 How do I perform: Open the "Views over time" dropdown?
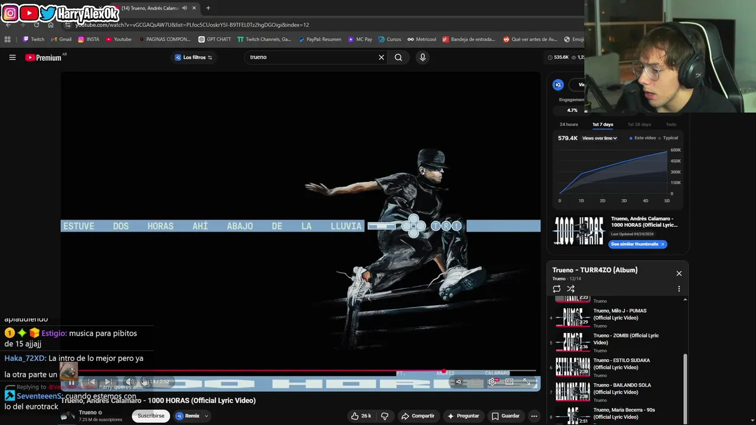coord(599,138)
